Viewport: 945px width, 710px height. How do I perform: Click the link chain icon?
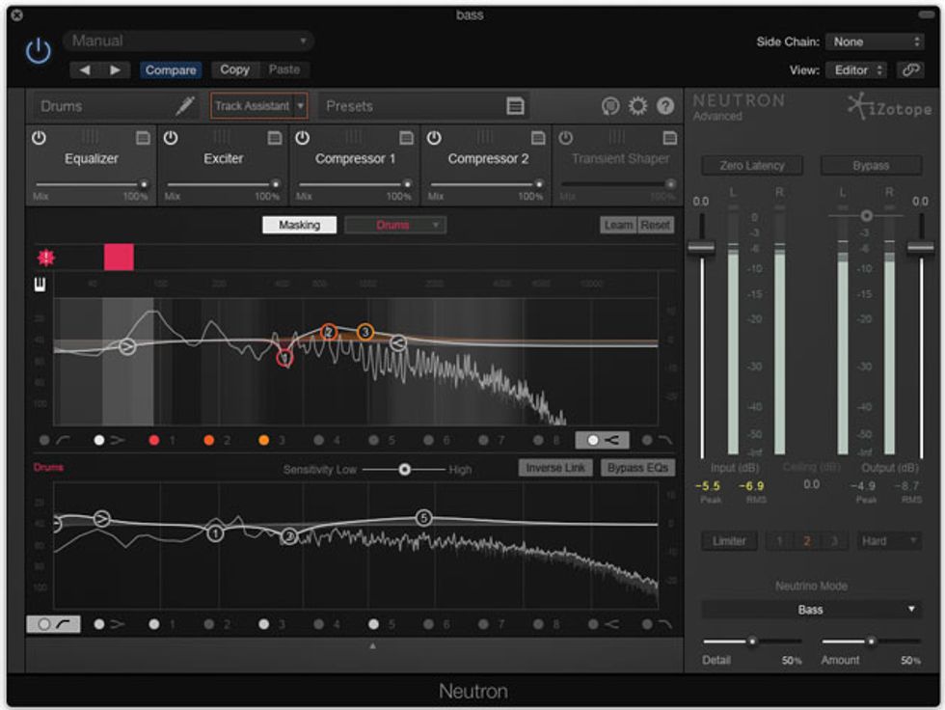[910, 69]
